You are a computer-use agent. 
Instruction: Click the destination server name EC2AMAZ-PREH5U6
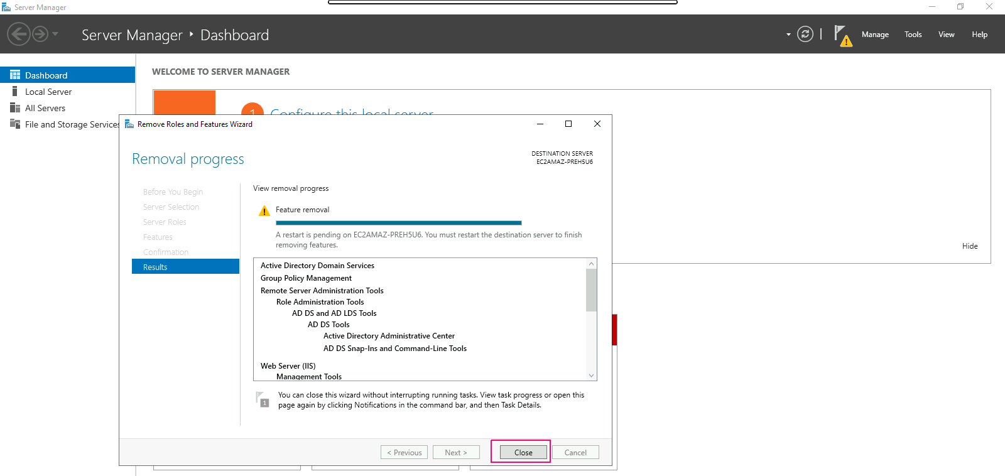point(565,162)
